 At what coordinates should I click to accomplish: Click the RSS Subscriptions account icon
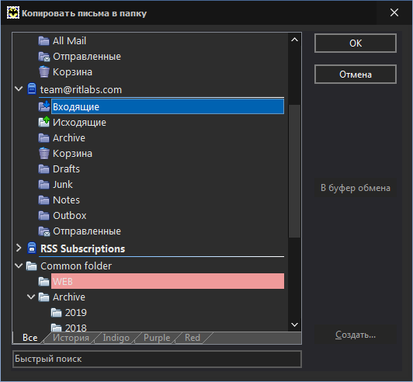pyautogui.click(x=32, y=248)
